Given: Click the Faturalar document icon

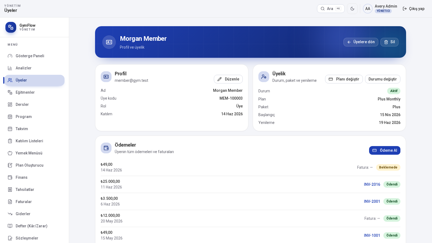Looking at the screenshot, I should [x=10, y=202].
